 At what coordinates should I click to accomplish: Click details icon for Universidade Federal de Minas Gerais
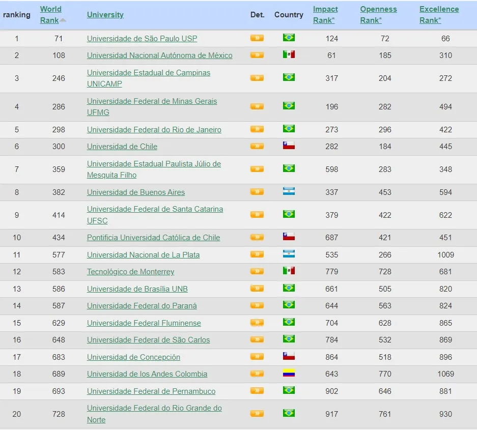pos(257,106)
